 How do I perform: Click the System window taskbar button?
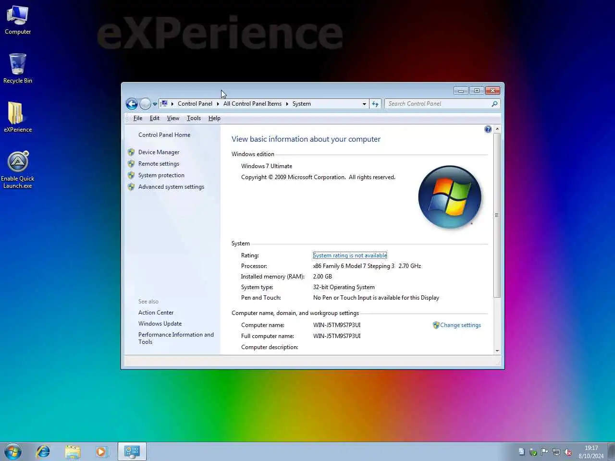pos(132,451)
